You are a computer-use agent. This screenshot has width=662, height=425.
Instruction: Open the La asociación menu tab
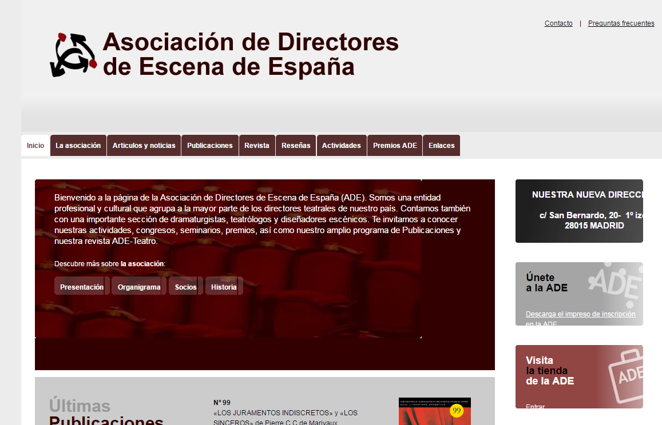pyautogui.click(x=78, y=146)
